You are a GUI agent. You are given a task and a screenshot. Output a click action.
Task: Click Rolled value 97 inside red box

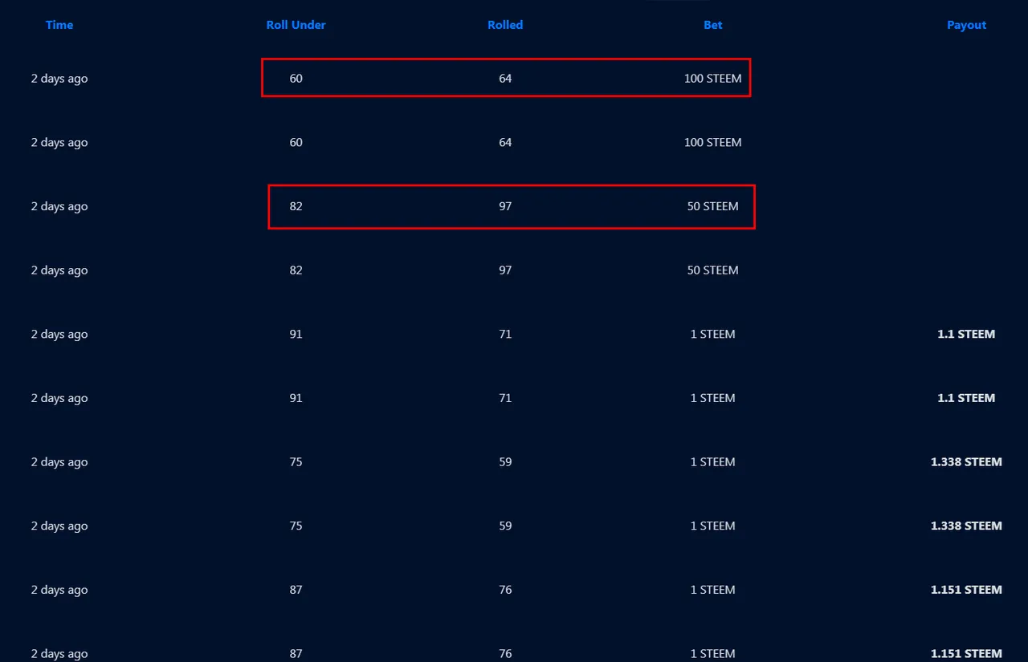tap(505, 206)
